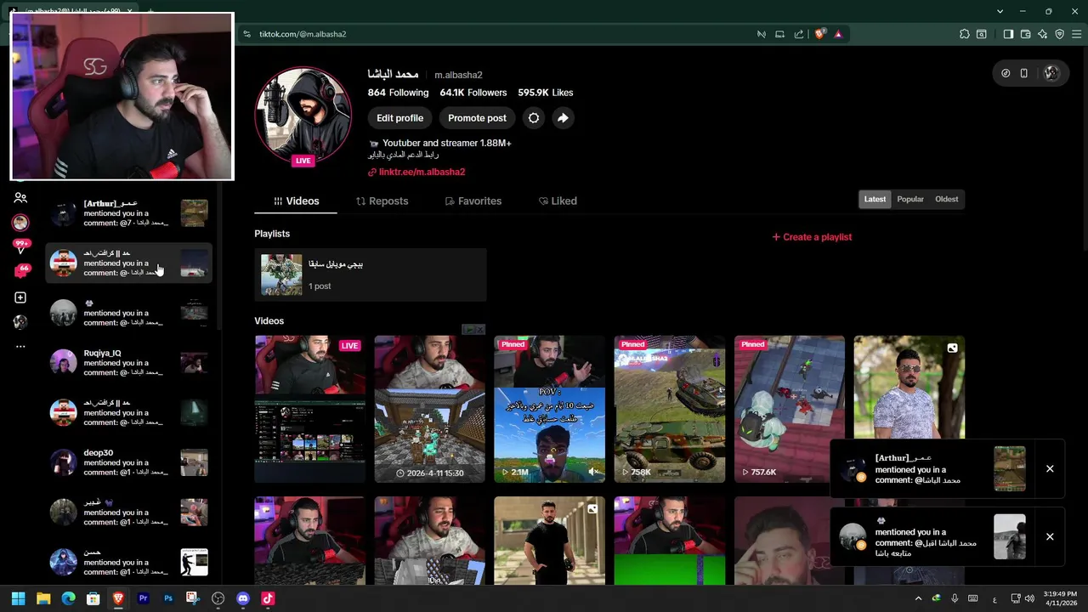Viewport: 1088px width, 612px height.
Task: Dismiss the second mention notification popup
Action: 1050,536
